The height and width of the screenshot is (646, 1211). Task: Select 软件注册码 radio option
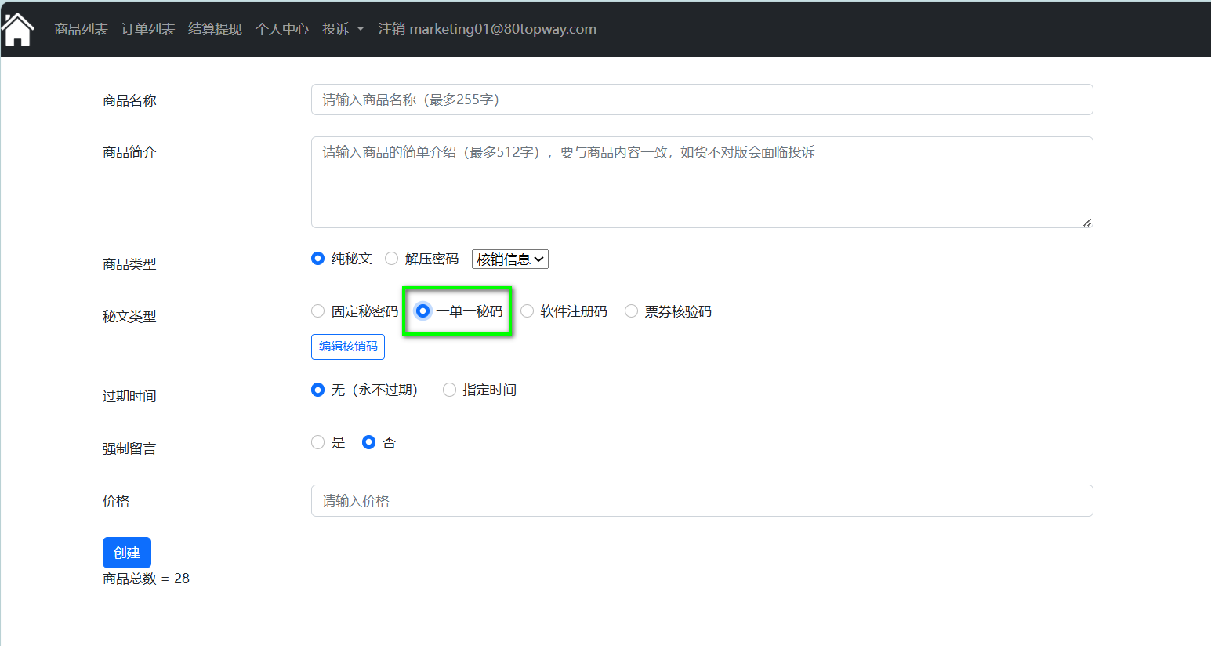528,311
